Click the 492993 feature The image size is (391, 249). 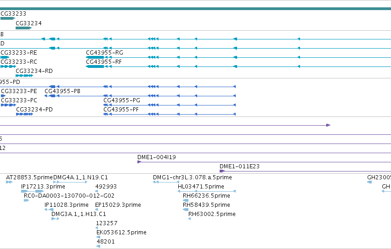point(97,191)
